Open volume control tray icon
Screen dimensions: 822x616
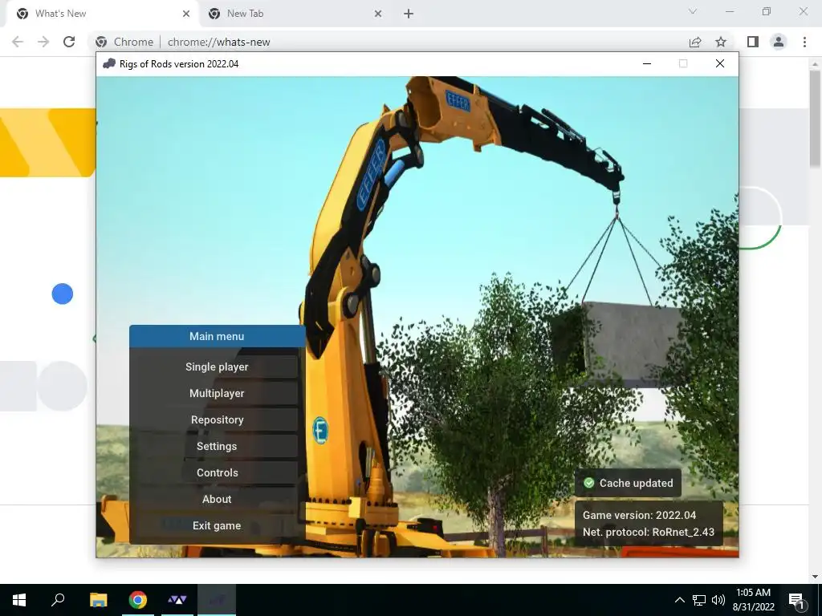[x=718, y=600]
